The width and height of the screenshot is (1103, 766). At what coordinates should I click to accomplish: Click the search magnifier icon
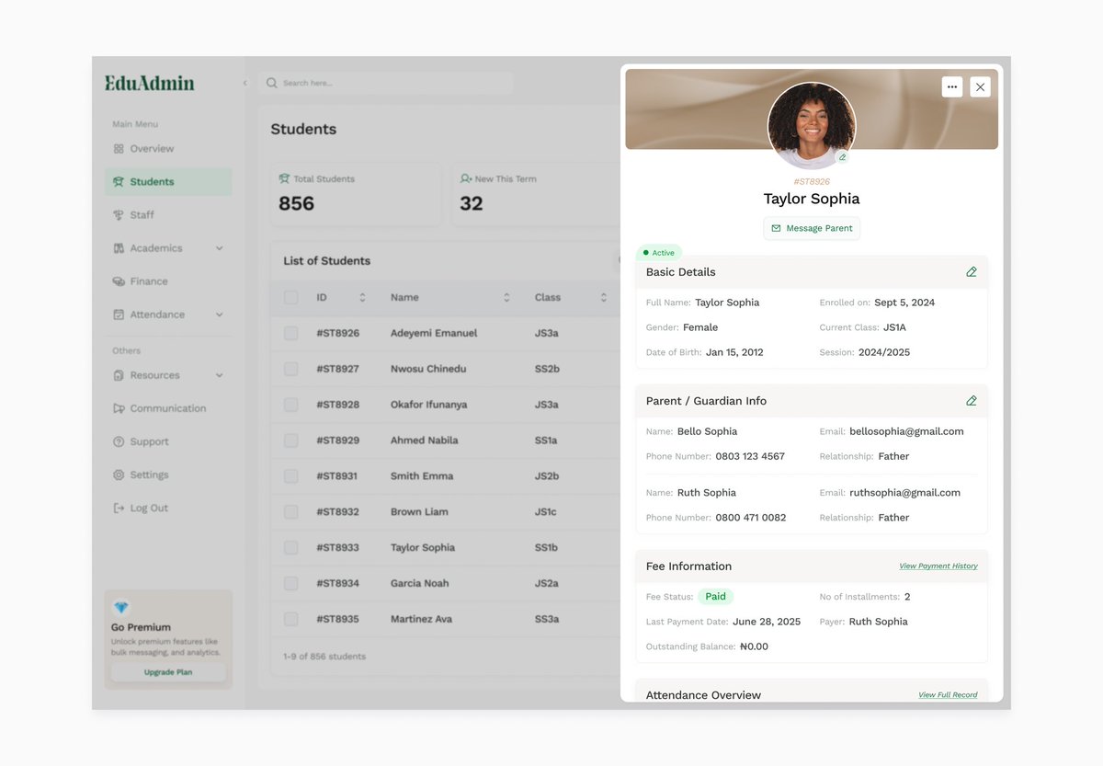[272, 83]
